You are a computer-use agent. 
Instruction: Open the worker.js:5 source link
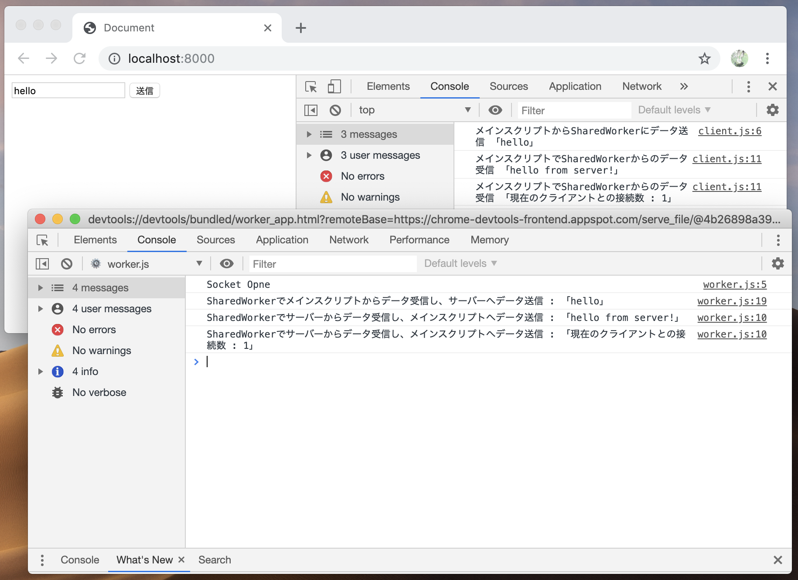pos(735,284)
